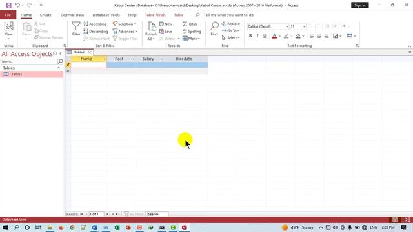The image size is (413, 232).
Task: Click the font color A button
Action: click(274, 36)
